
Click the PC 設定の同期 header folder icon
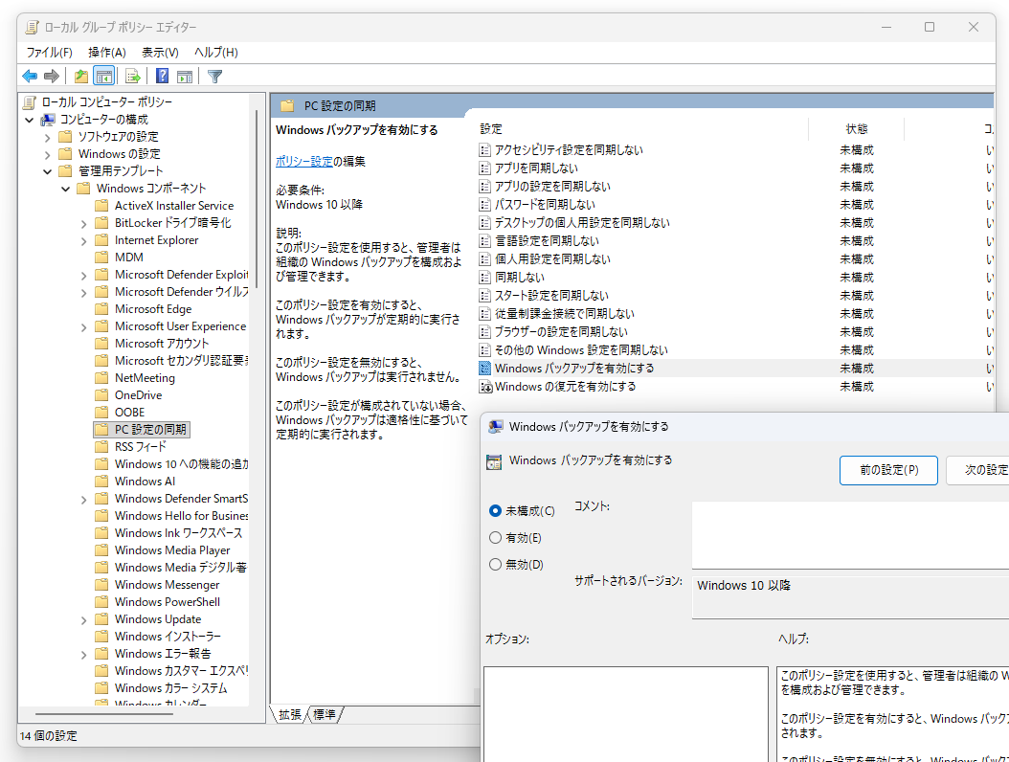tap(287, 105)
